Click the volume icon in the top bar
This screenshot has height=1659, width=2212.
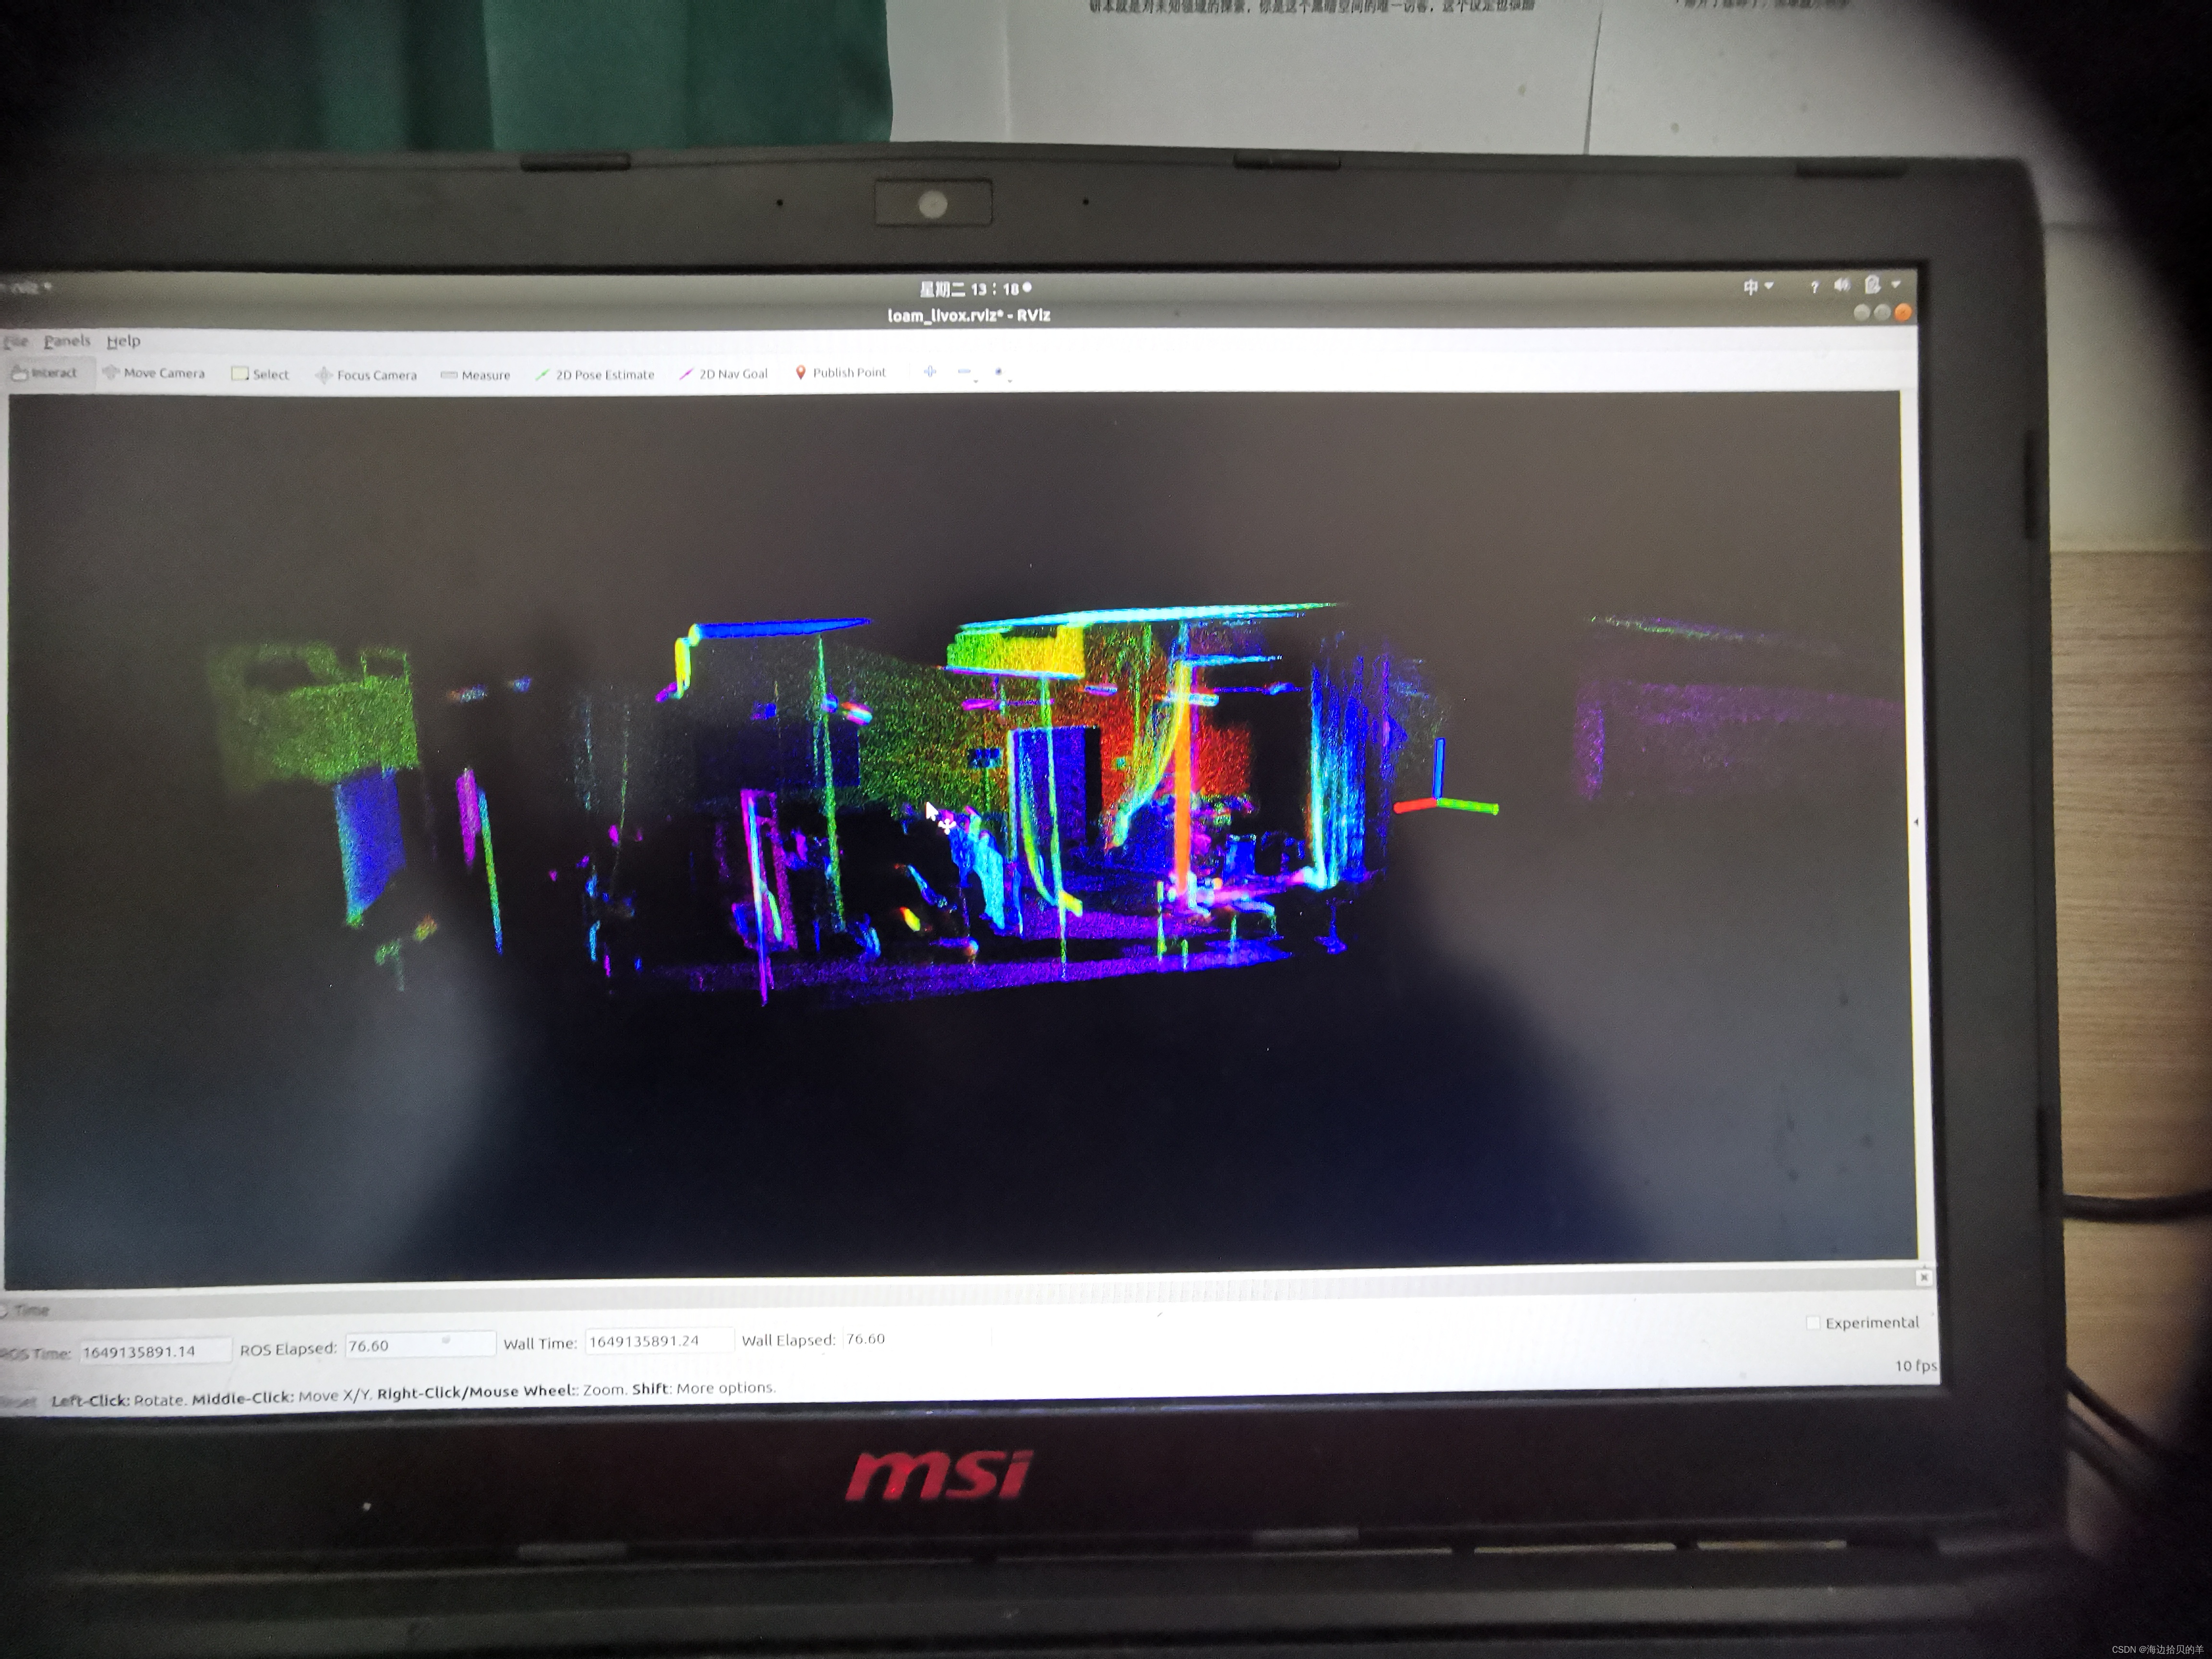tap(1841, 286)
